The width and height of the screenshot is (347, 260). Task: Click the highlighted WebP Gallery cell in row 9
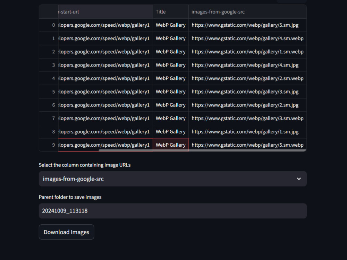point(170,145)
